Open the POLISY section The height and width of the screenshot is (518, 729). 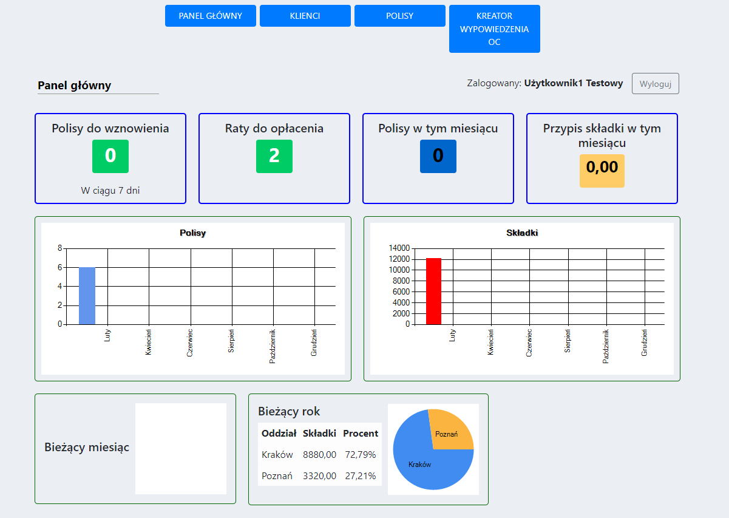[400, 16]
